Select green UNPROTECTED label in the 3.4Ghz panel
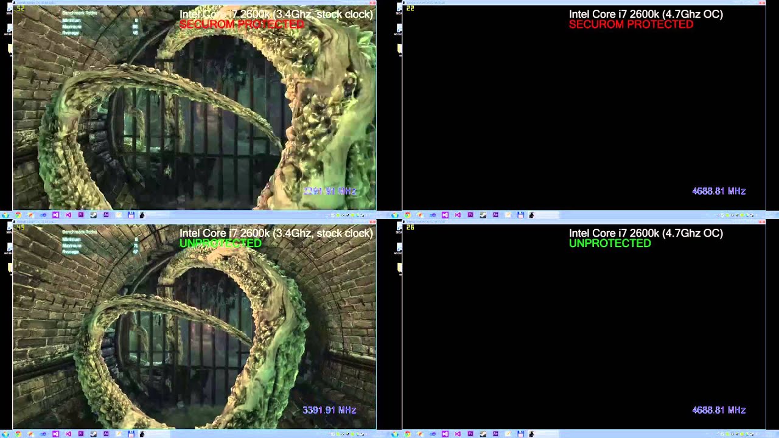The width and height of the screenshot is (779, 438). click(x=220, y=243)
